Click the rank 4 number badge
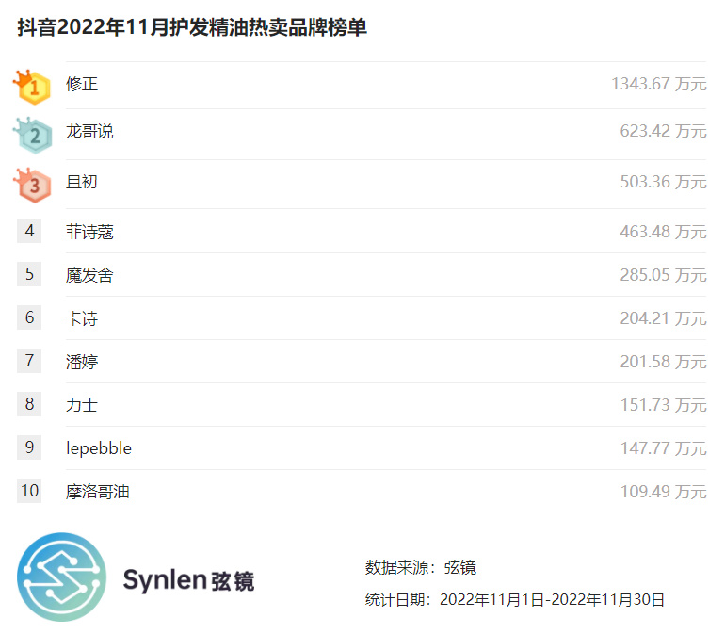 29,231
